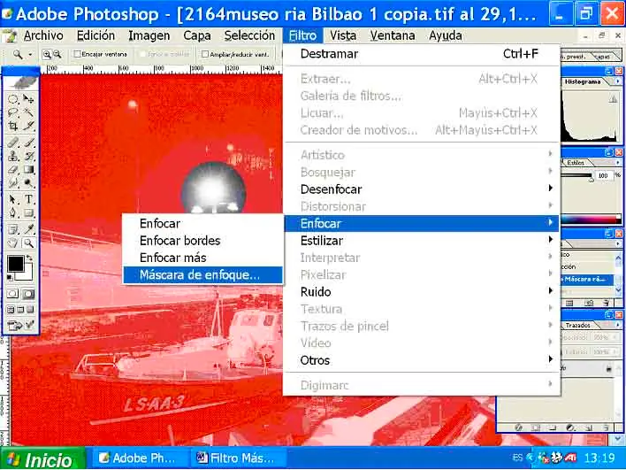This screenshot has height=470, width=626.
Task: Switch to the Histograma tab
Action: pos(583,81)
